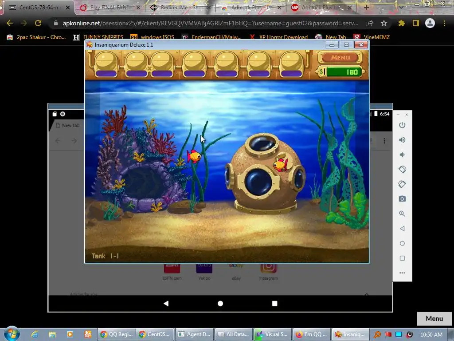
Task: Tap Android recent apps square button
Action: pos(275,303)
